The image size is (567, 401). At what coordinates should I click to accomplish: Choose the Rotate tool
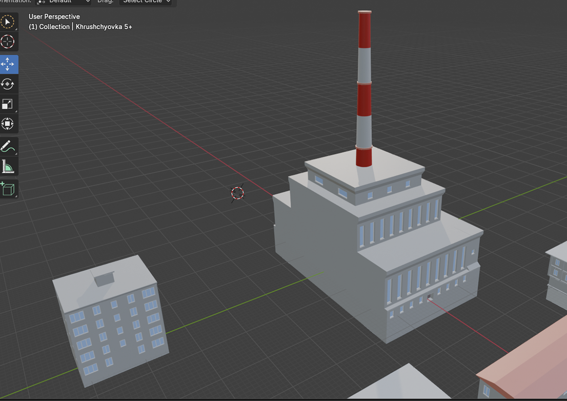(x=8, y=84)
